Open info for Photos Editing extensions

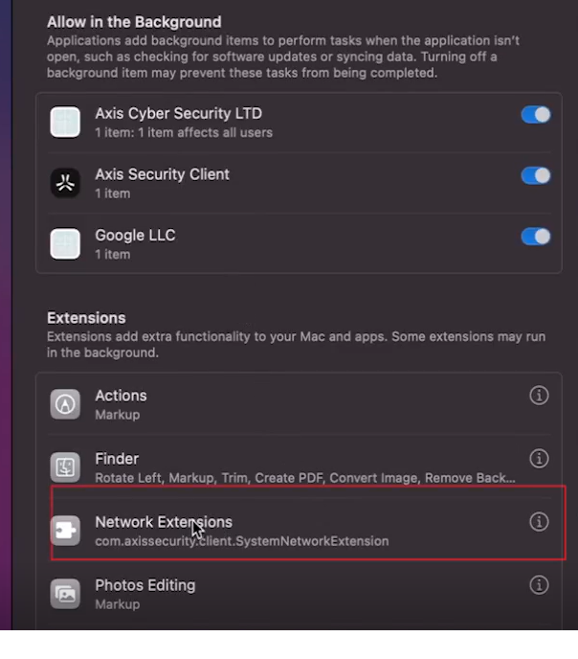pyautogui.click(x=539, y=585)
